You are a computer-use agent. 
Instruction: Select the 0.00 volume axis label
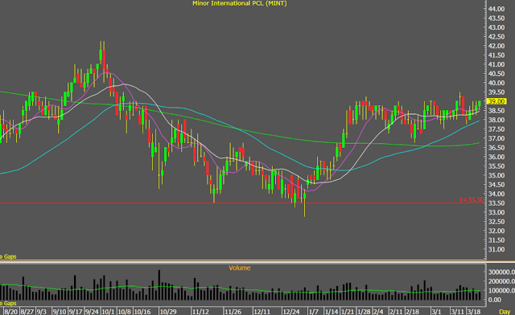point(495,300)
